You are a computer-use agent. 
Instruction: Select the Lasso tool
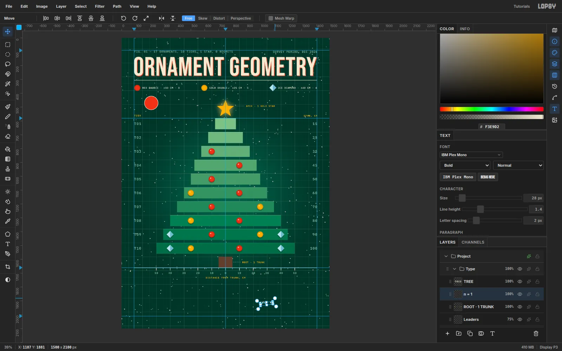[x=7, y=64]
